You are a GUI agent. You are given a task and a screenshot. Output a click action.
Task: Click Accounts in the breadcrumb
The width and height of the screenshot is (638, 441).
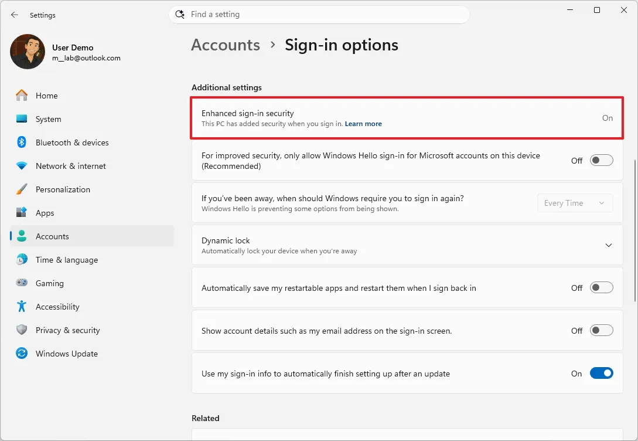point(226,45)
